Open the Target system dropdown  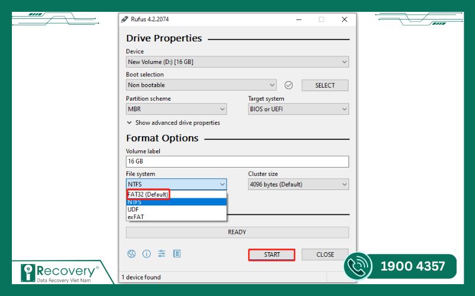(x=299, y=109)
